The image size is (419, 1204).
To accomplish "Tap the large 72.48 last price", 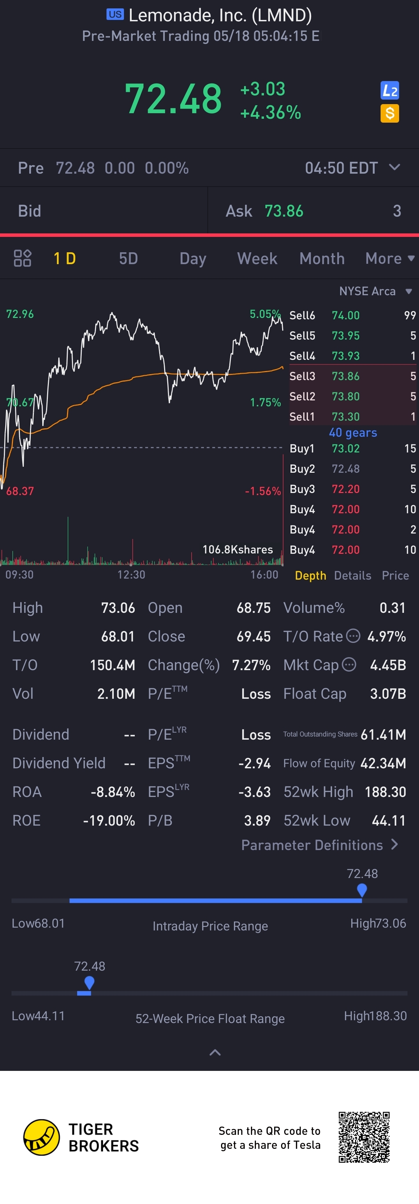I will point(173,99).
